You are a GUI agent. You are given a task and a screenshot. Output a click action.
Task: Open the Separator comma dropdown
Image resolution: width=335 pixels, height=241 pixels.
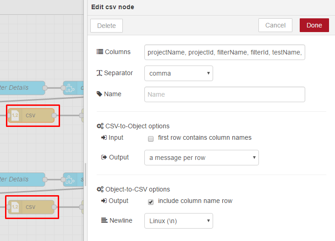(179, 73)
